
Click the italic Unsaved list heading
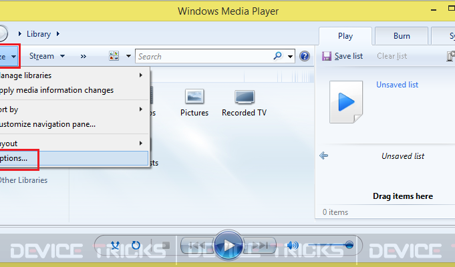tap(402, 156)
